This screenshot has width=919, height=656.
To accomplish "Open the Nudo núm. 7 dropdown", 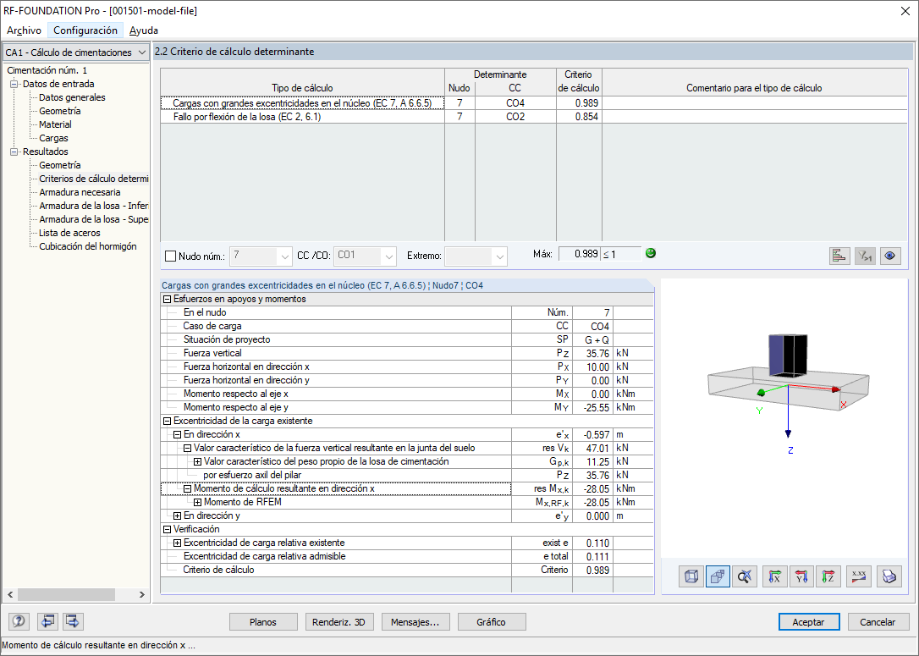I will click(284, 256).
